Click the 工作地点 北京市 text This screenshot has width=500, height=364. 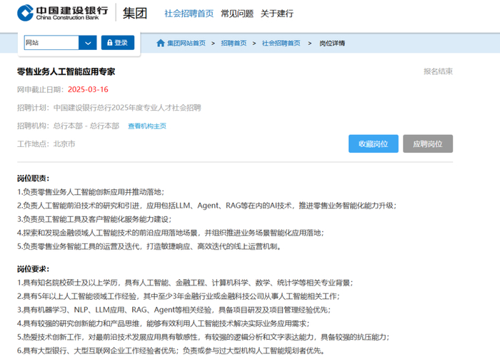click(46, 144)
